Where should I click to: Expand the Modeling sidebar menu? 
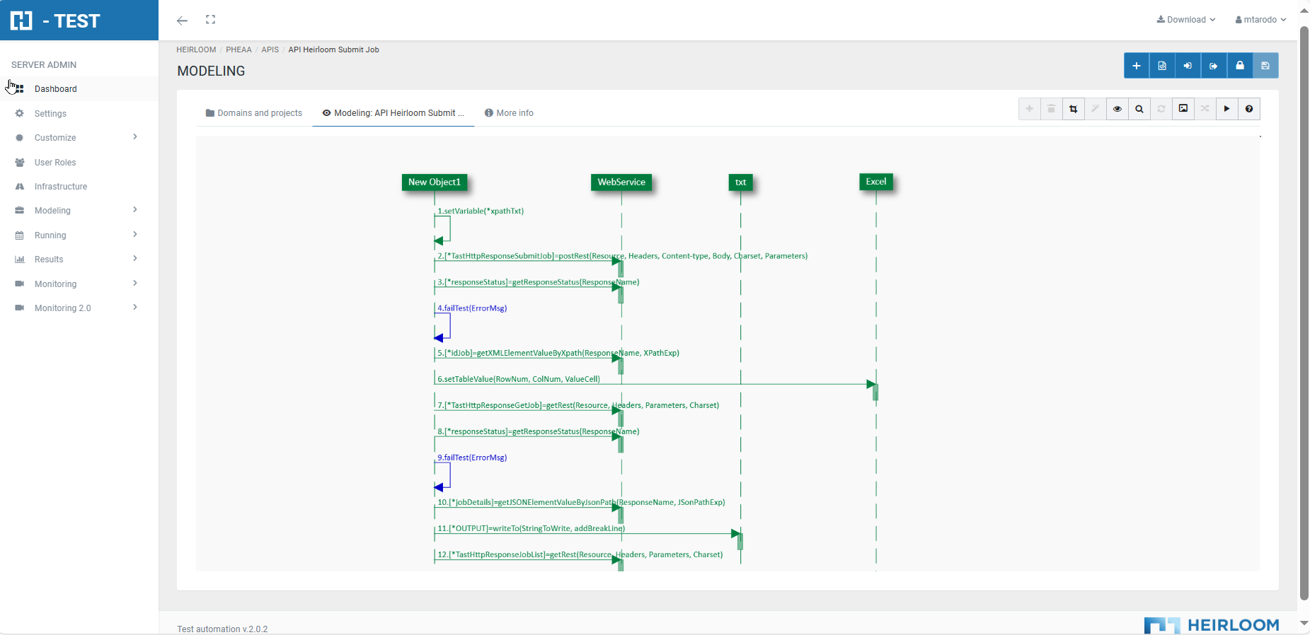tap(76, 211)
